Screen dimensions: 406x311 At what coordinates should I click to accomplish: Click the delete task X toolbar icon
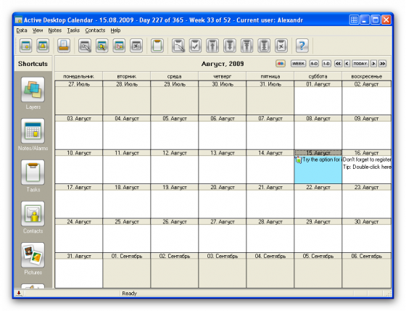pos(281,46)
